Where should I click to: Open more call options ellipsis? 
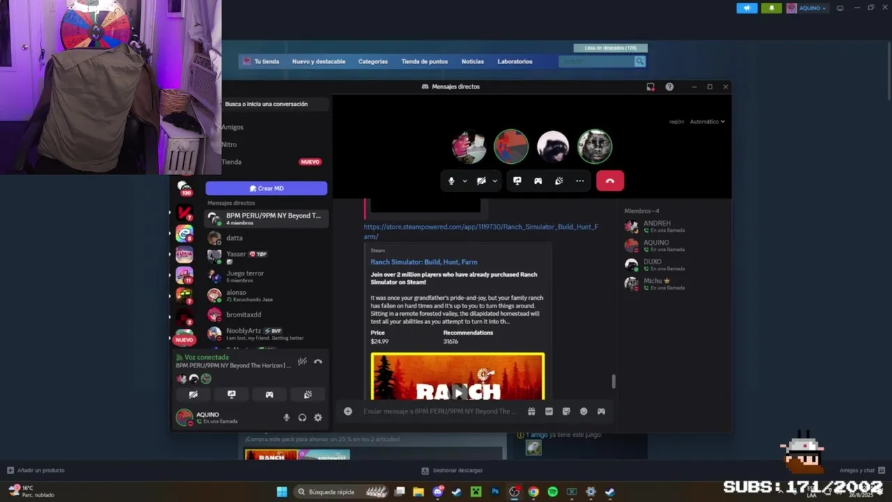tap(580, 181)
